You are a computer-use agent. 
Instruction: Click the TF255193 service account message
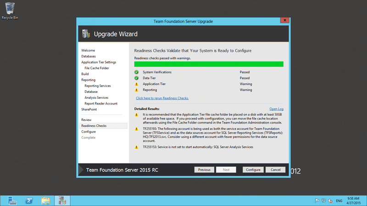point(213,135)
